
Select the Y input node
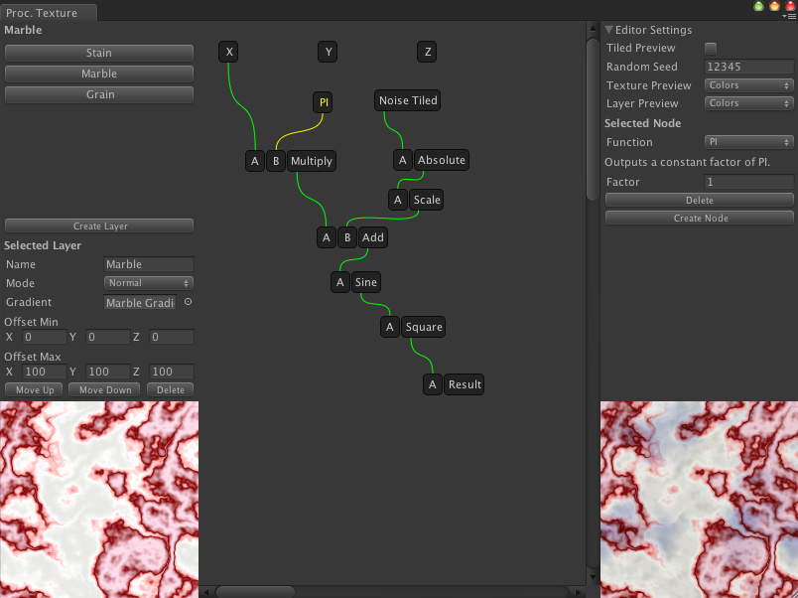[x=328, y=52]
